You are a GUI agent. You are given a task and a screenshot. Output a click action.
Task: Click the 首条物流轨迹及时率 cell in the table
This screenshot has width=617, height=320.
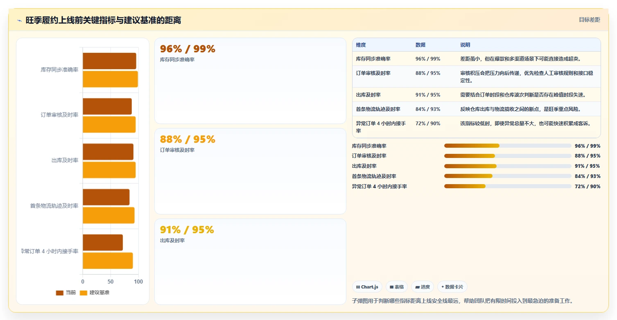coord(378,109)
